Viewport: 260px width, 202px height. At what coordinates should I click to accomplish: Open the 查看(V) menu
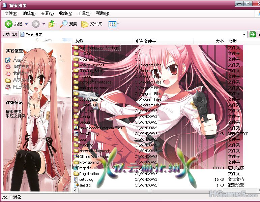coord(48,13)
